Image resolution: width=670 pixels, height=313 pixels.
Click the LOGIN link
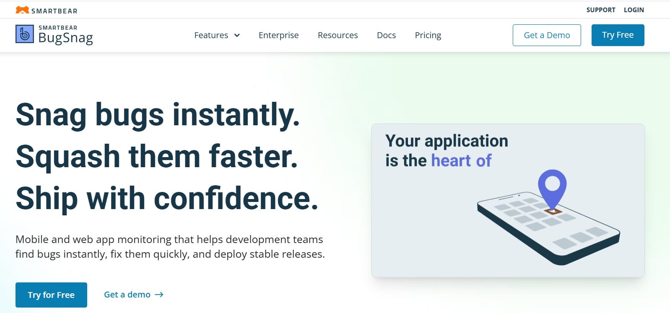tap(634, 10)
